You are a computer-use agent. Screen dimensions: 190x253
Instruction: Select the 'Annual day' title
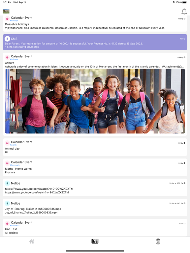12,149
